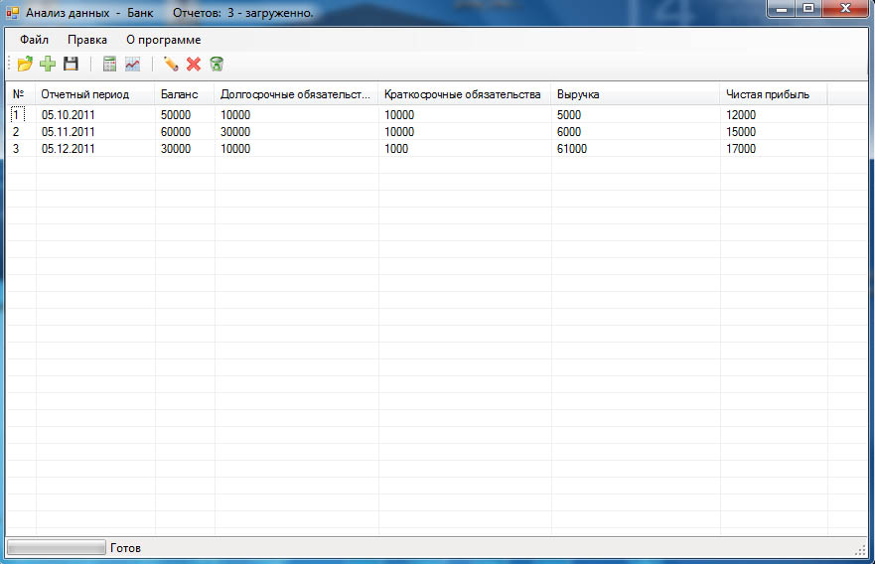
Task: Sort by Краткосрочные обязательства column header
Action: (x=465, y=94)
